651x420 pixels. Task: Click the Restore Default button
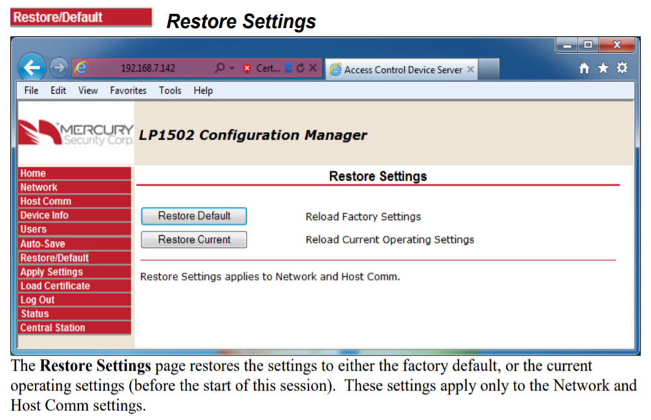[x=193, y=216]
